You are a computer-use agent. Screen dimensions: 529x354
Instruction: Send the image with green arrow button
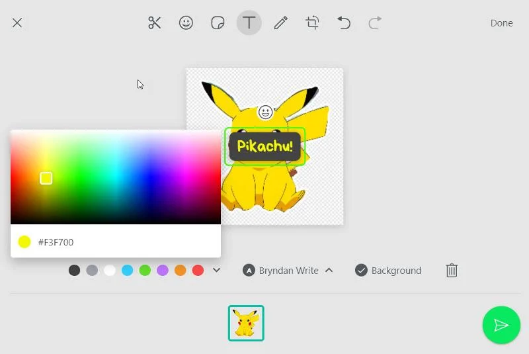click(501, 325)
